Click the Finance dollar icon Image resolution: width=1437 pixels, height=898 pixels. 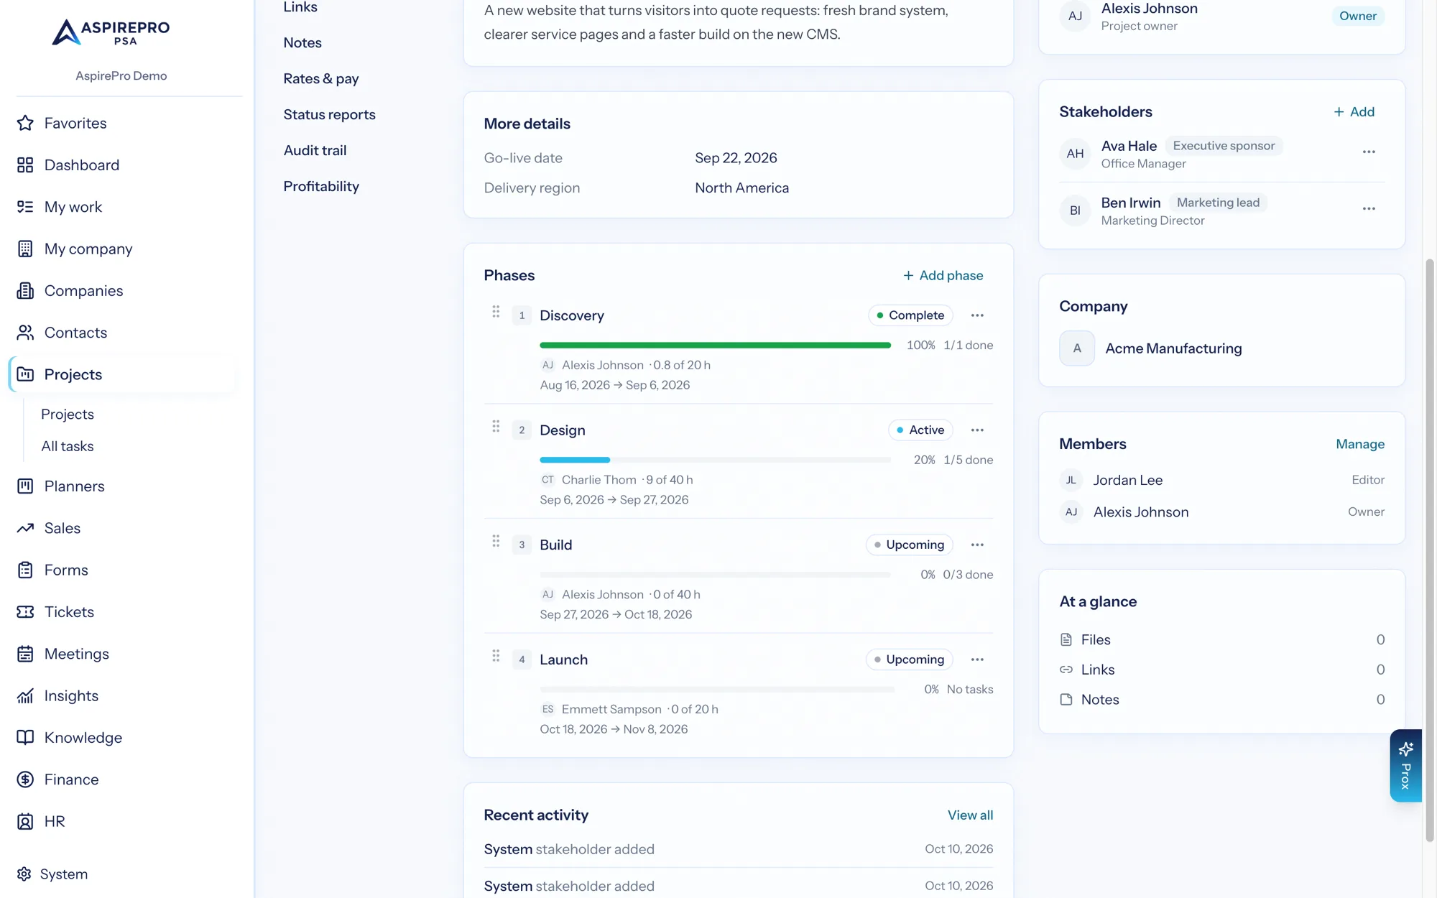(x=25, y=779)
